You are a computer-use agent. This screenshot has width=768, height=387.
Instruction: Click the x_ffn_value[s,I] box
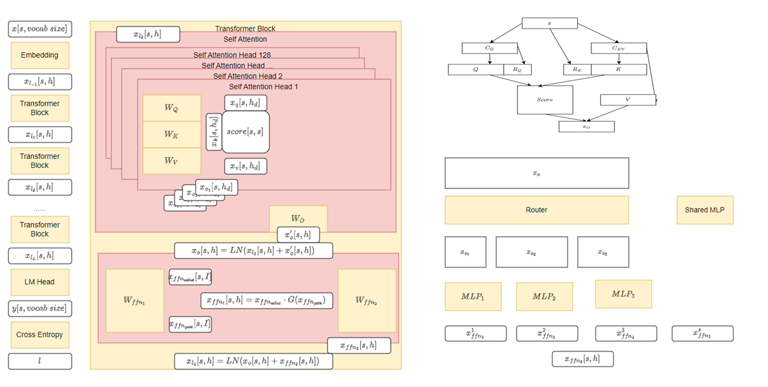pos(190,277)
